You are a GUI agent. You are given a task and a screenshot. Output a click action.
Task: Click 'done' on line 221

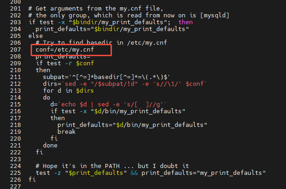pyautogui.click(x=50, y=146)
